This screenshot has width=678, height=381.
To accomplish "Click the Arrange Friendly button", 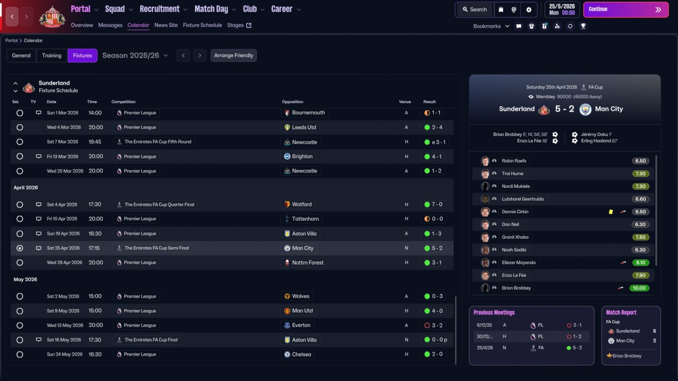I will (x=234, y=56).
